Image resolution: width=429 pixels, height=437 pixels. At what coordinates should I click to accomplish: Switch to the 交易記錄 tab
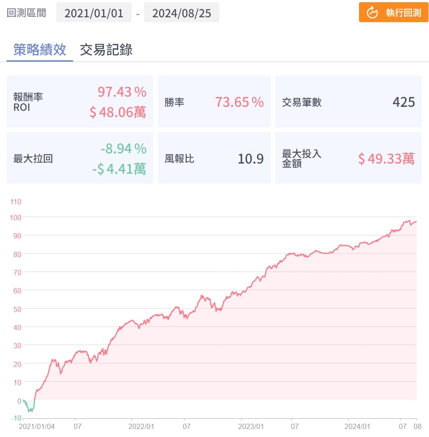point(106,50)
